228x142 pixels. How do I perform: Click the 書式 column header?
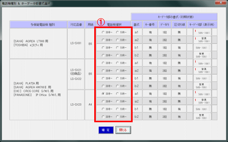coord(136,25)
